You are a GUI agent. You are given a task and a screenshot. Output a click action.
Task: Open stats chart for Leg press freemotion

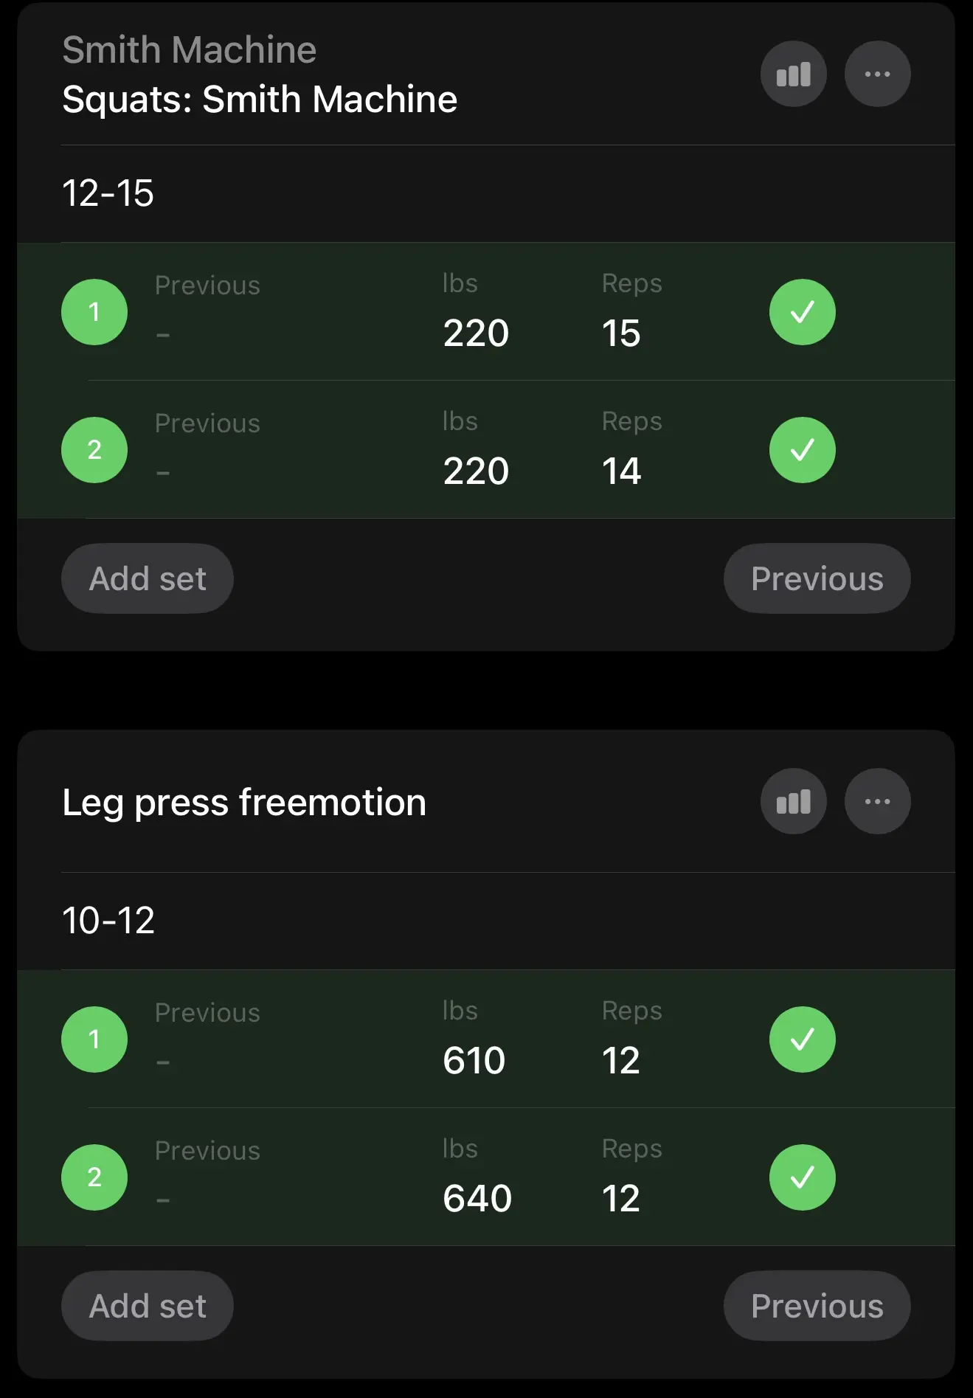(793, 801)
